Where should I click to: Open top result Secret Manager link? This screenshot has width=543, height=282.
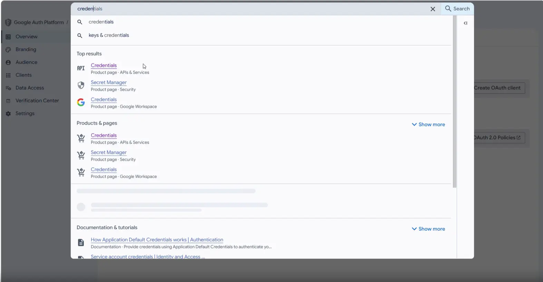click(108, 82)
